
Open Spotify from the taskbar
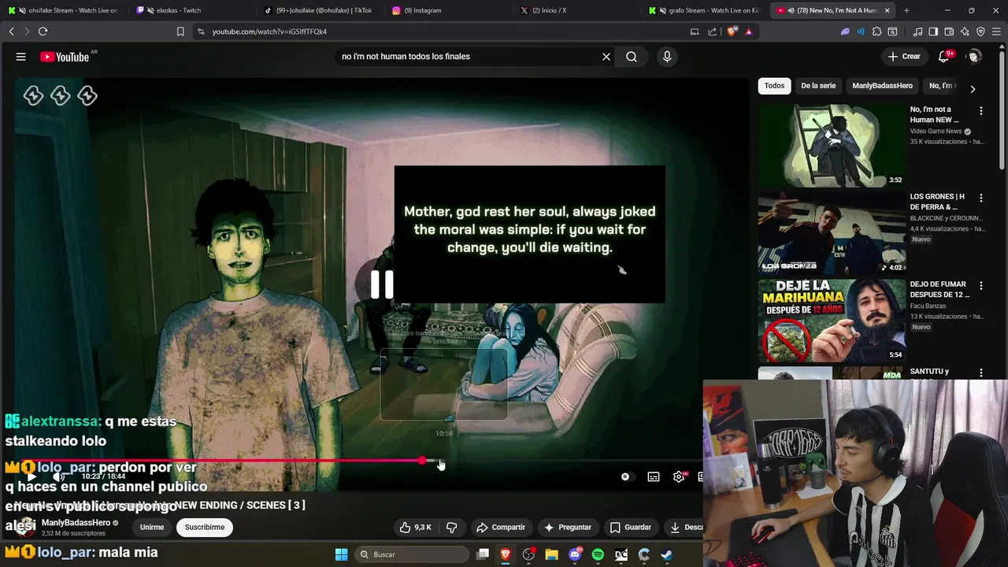tap(598, 554)
